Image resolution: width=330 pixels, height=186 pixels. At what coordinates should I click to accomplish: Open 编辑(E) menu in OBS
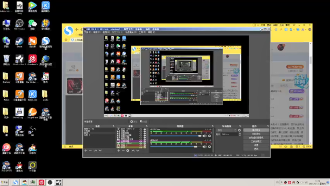click(97, 32)
